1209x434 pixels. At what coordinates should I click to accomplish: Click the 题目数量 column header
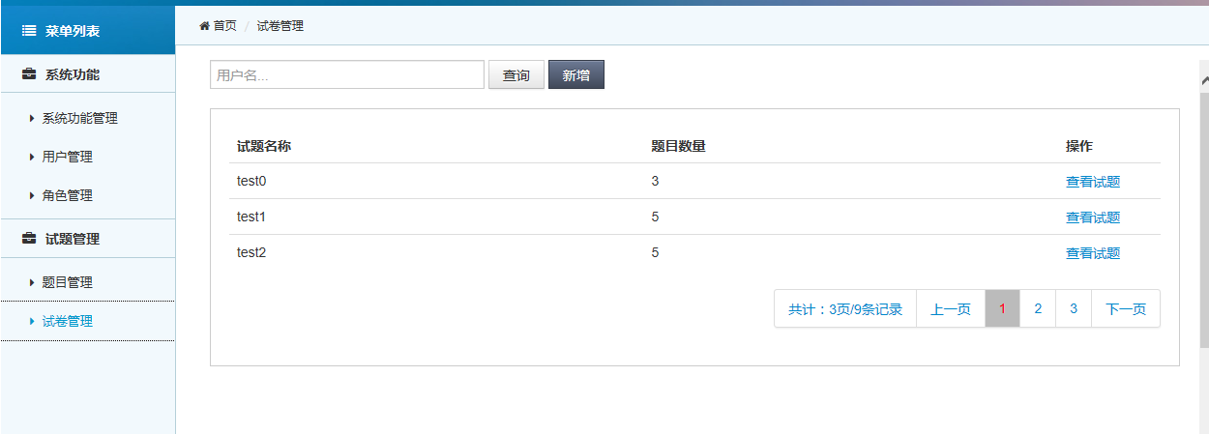[x=678, y=146]
